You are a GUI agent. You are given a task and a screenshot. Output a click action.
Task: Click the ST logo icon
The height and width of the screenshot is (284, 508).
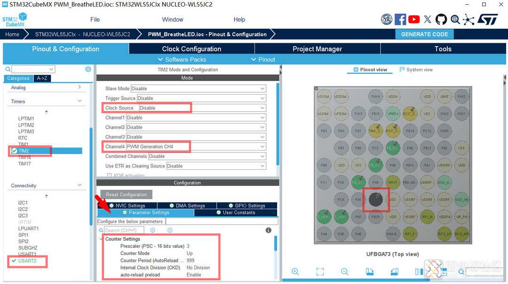point(488,19)
